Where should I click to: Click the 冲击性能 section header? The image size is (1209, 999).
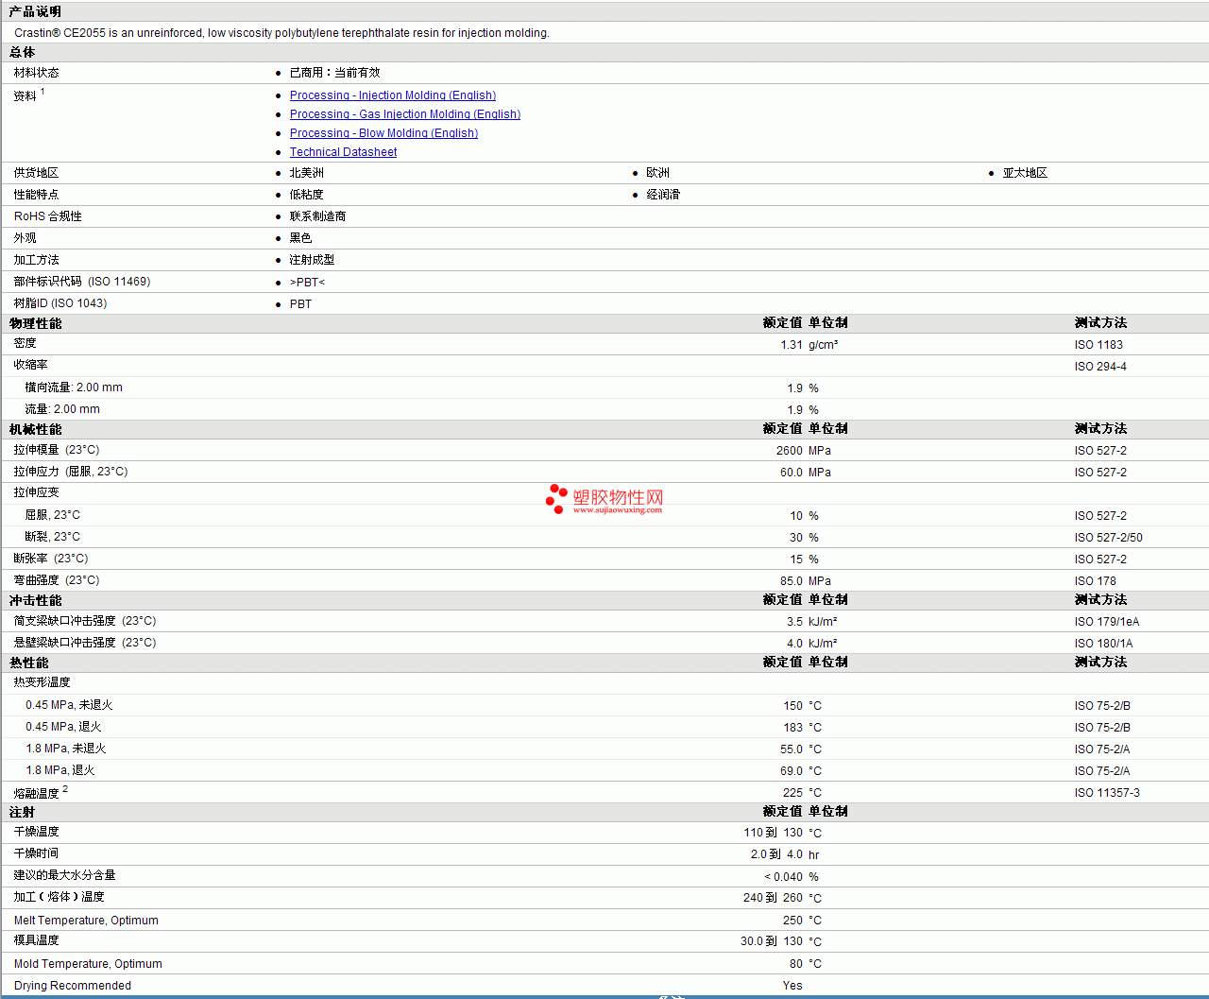(x=35, y=600)
